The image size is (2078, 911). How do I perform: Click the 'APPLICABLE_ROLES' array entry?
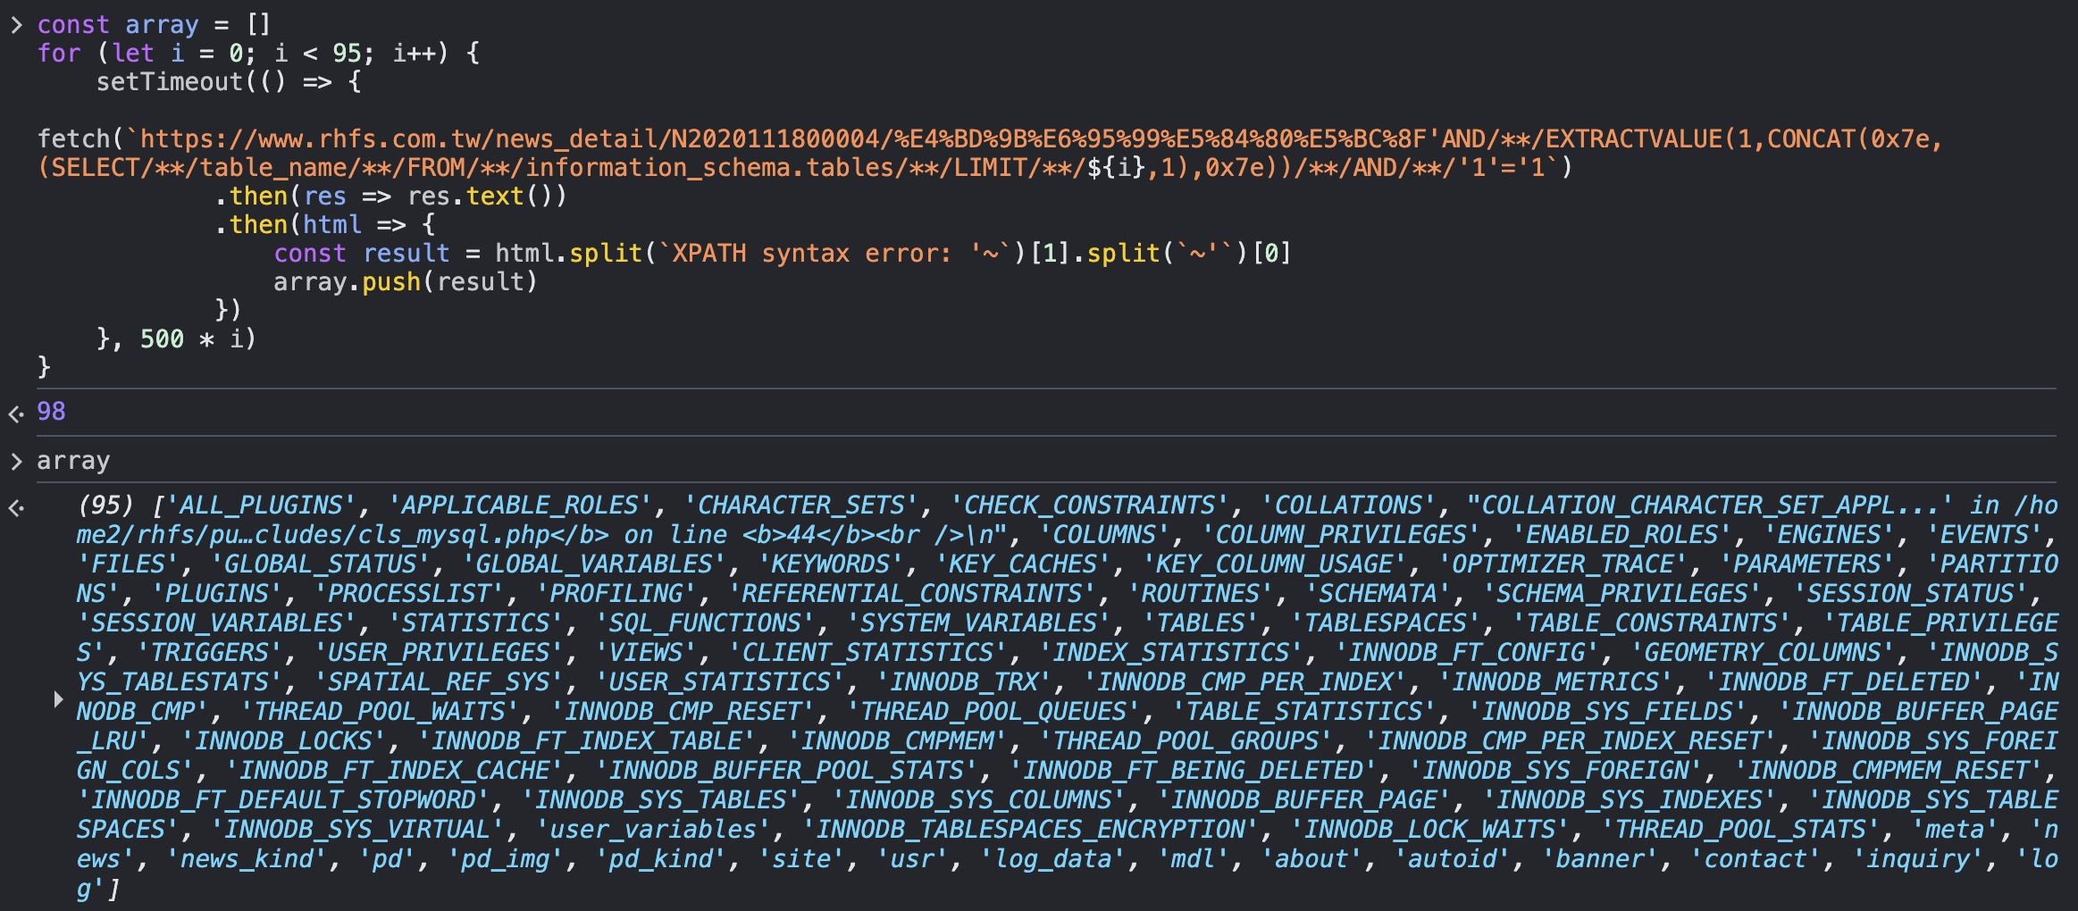point(520,506)
